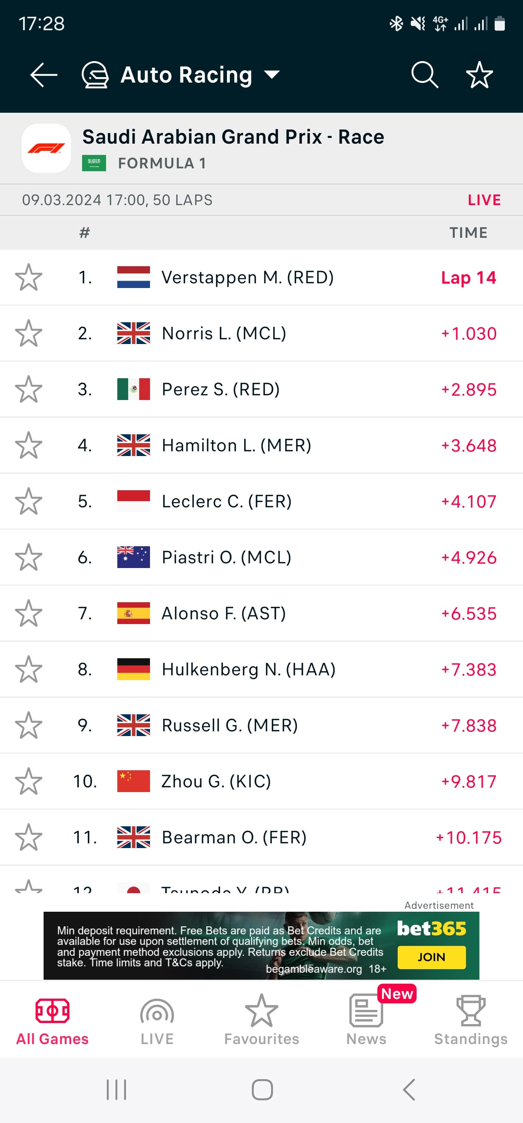Open the search magnifier icon
The image size is (523, 1123).
click(425, 75)
